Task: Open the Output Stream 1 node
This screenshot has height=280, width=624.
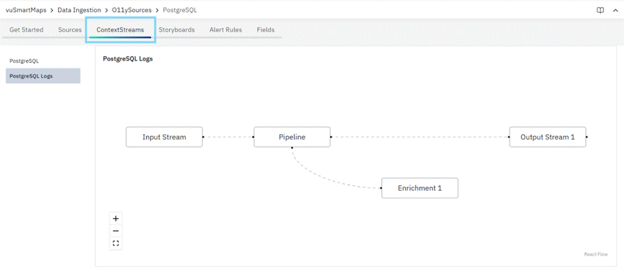Action: click(x=547, y=137)
